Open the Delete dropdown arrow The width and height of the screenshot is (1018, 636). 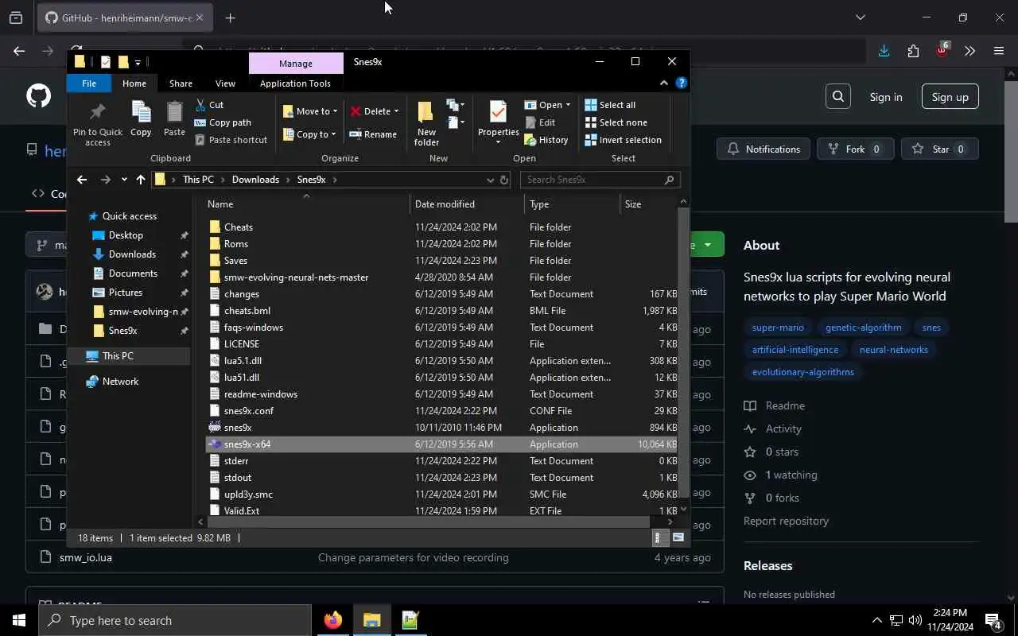tap(396, 111)
